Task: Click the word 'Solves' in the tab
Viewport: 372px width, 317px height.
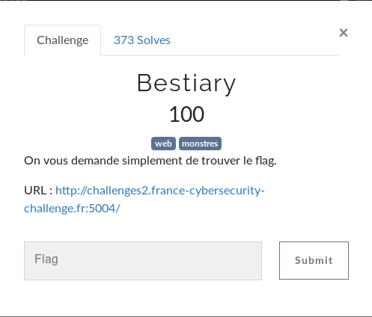Action: (x=153, y=40)
